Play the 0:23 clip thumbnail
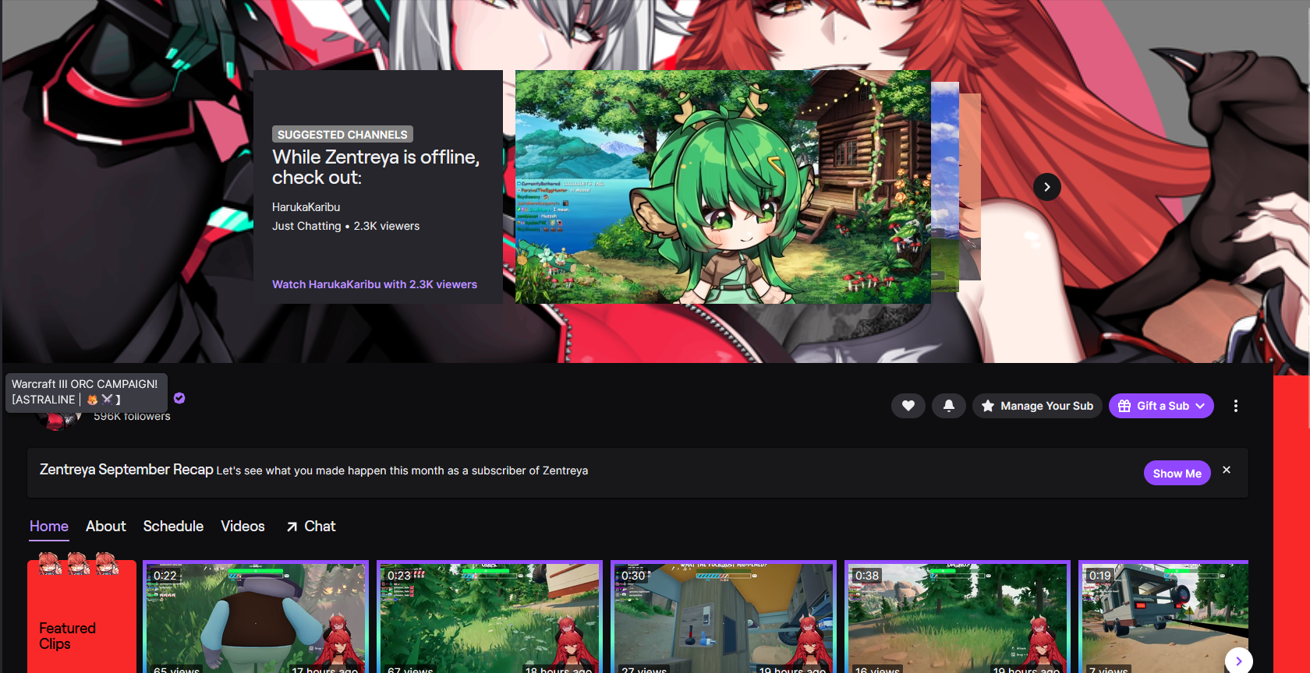1310x673 pixels. pyautogui.click(x=490, y=616)
